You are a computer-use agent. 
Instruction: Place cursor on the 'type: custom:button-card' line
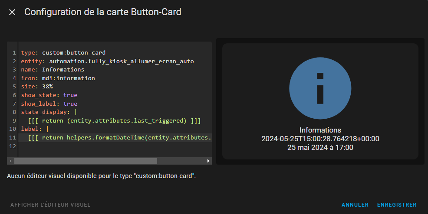pos(63,53)
